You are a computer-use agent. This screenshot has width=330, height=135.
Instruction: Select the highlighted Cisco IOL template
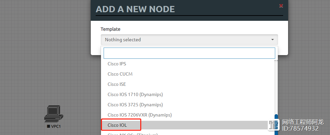[117, 125]
